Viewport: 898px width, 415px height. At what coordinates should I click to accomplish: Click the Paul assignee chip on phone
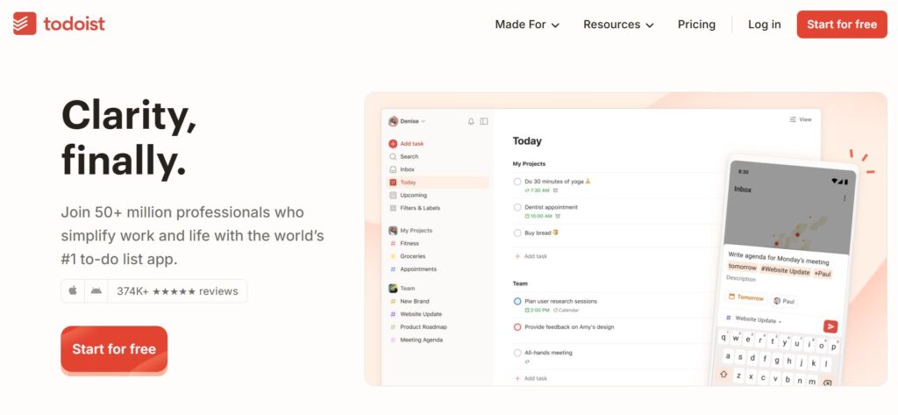(x=784, y=301)
